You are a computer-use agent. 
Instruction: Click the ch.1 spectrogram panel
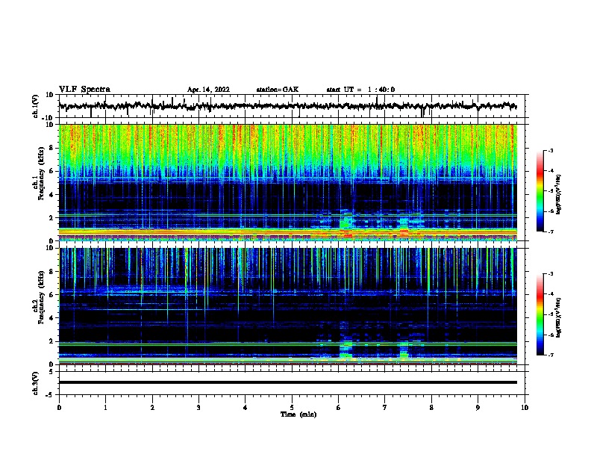tap(287, 182)
